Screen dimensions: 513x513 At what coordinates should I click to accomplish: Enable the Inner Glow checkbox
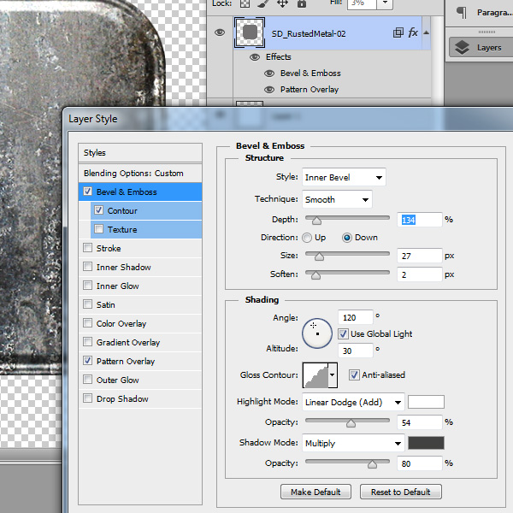click(x=88, y=286)
